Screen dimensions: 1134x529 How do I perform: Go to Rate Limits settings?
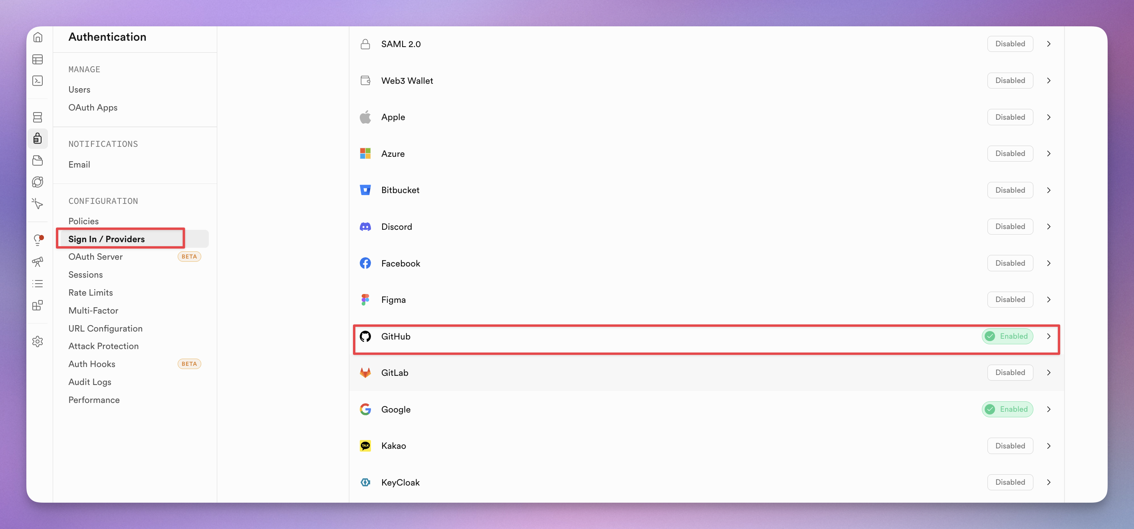click(x=91, y=293)
